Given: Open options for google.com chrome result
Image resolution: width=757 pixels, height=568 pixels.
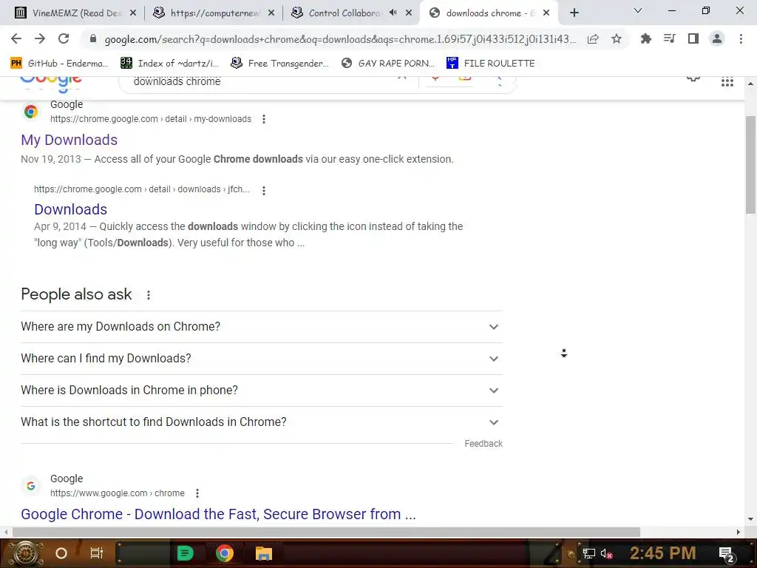Looking at the screenshot, I should pos(197,493).
